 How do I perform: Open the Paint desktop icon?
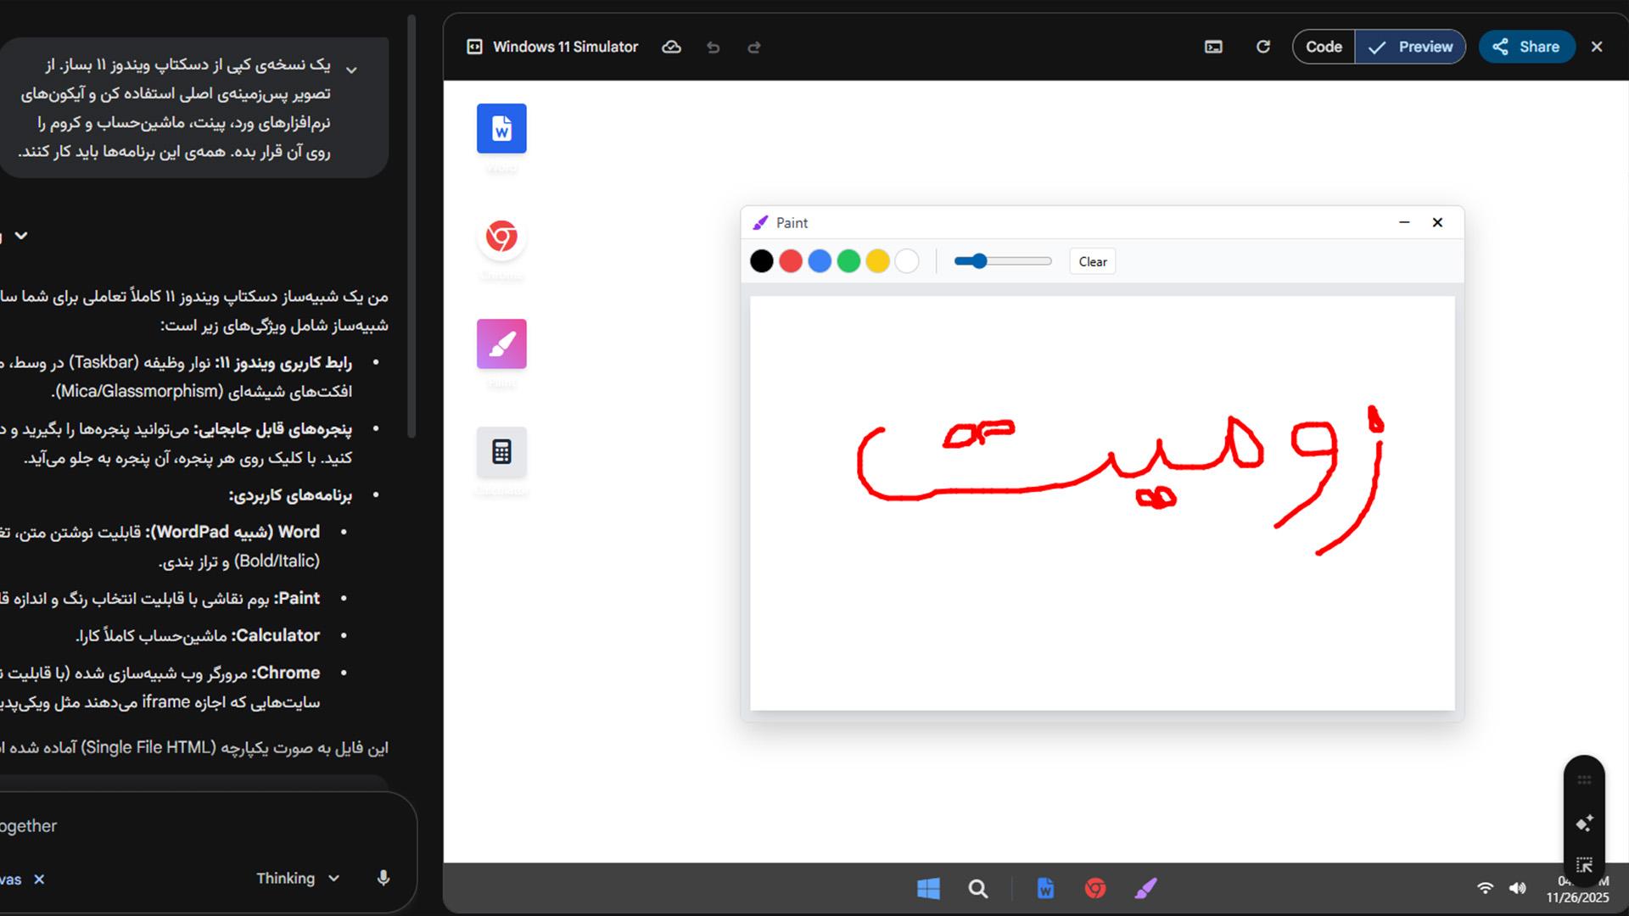click(501, 343)
